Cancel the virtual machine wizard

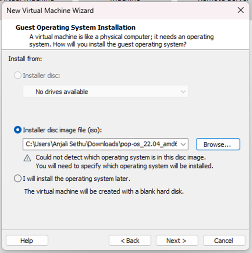pyautogui.click(x=224, y=240)
